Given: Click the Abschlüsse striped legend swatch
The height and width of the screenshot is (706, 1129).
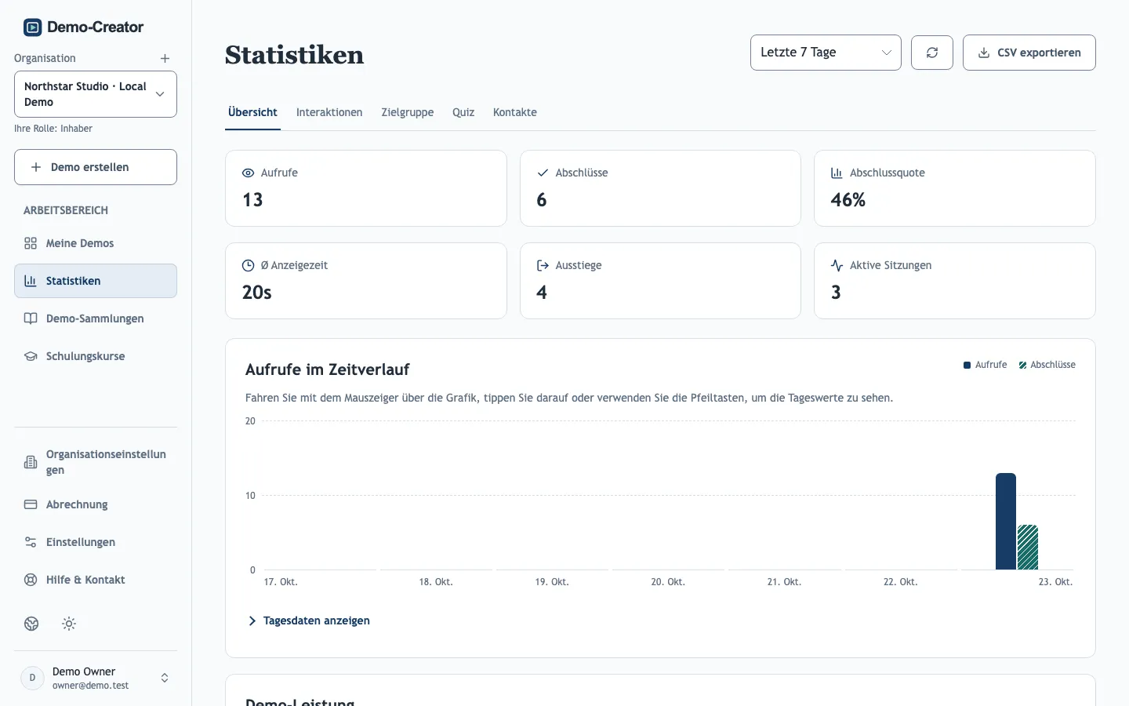Looking at the screenshot, I should 1022,365.
